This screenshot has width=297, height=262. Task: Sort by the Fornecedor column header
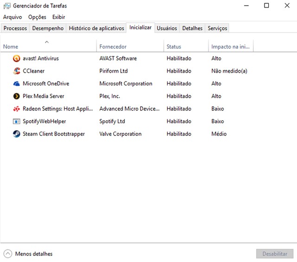[x=130, y=46]
